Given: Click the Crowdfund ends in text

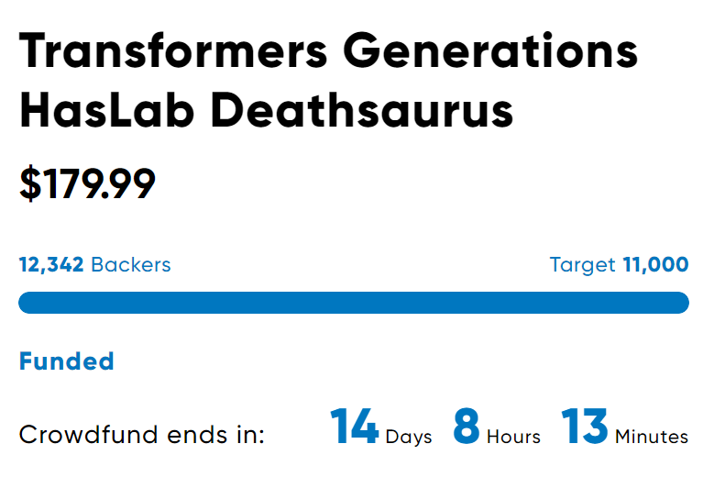Looking at the screenshot, I should pos(141,435).
